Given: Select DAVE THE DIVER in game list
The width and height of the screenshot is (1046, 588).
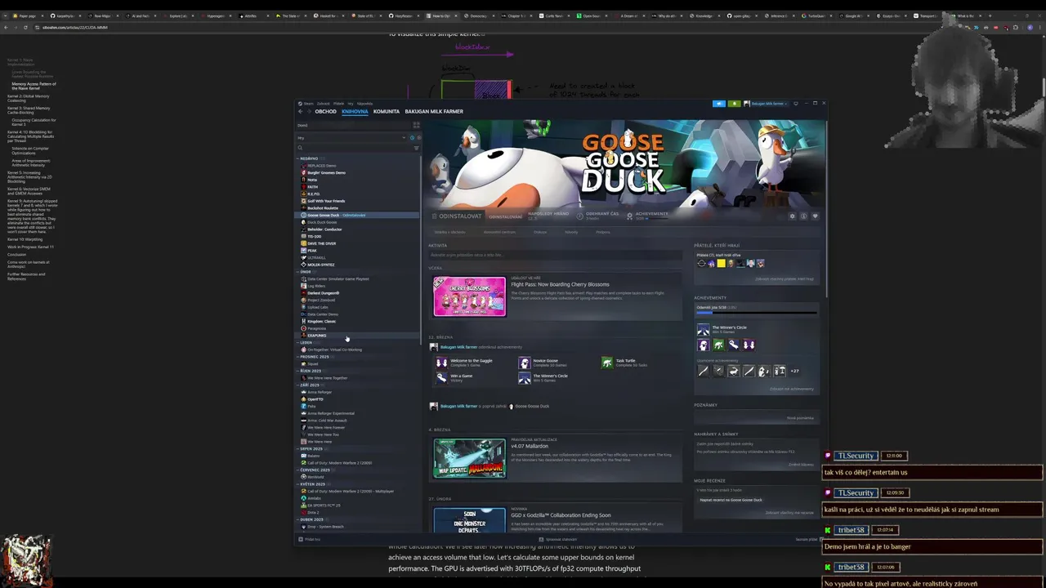Looking at the screenshot, I should (357, 243).
